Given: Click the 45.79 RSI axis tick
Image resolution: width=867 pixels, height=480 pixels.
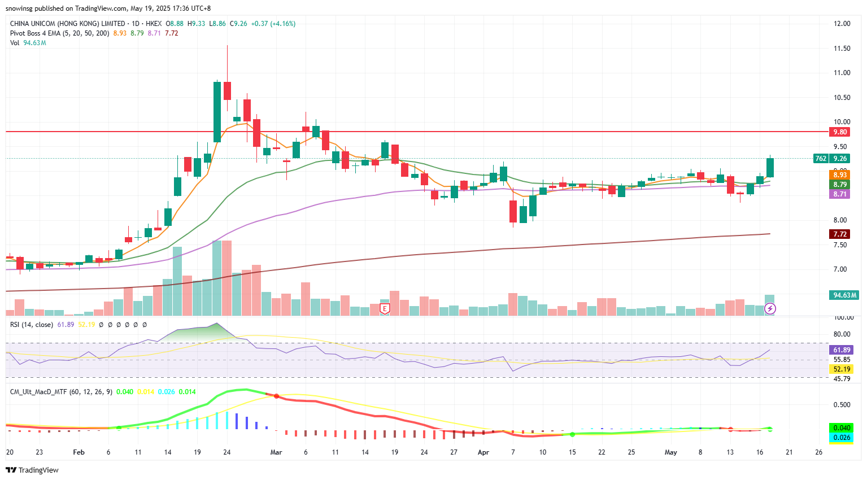Looking at the screenshot, I should click(x=842, y=379).
